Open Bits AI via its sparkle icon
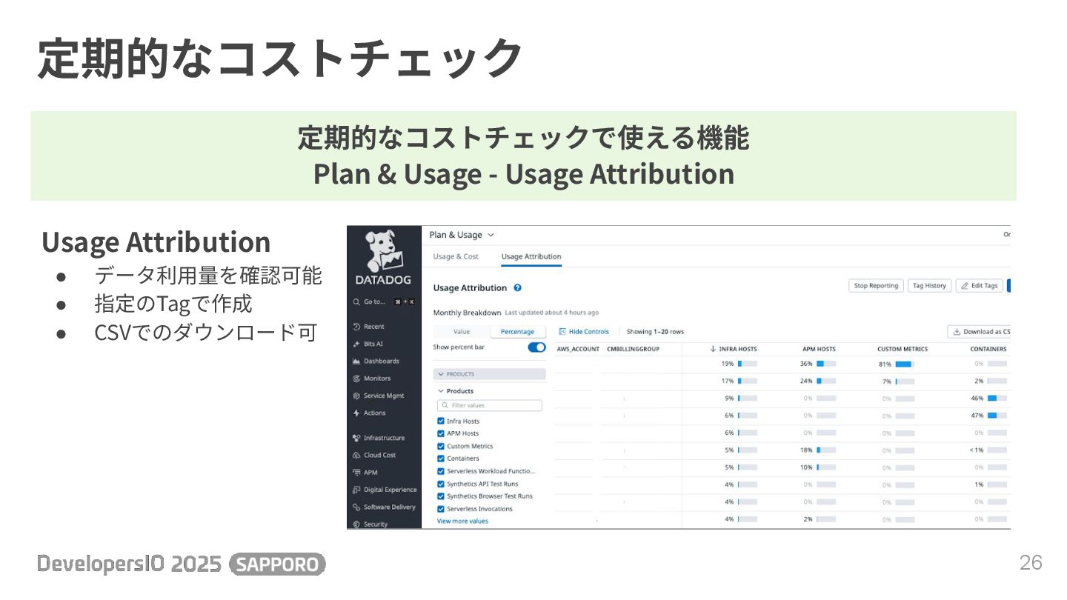This screenshot has width=1067, height=600. point(357,344)
